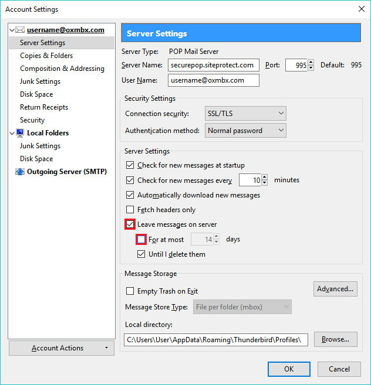The width and height of the screenshot is (371, 385).
Task: Open the Account Actions dropdown menu
Action: coord(61,348)
